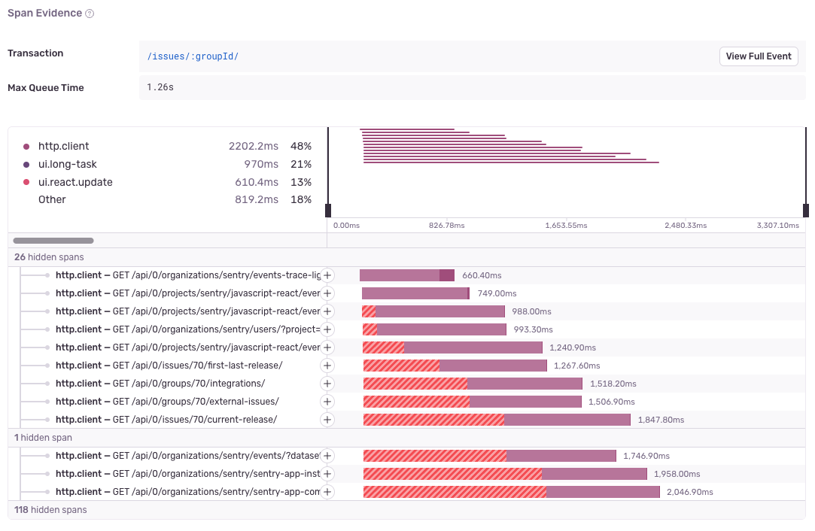Toggle the http.client series in the legend
815x531 pixels.
tap(64, 146)
